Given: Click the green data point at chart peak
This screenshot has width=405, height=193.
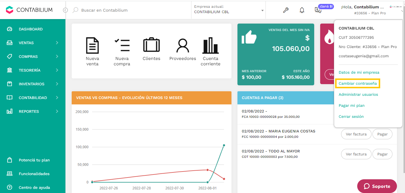Looking at the screenshot, I should [224, 145].
